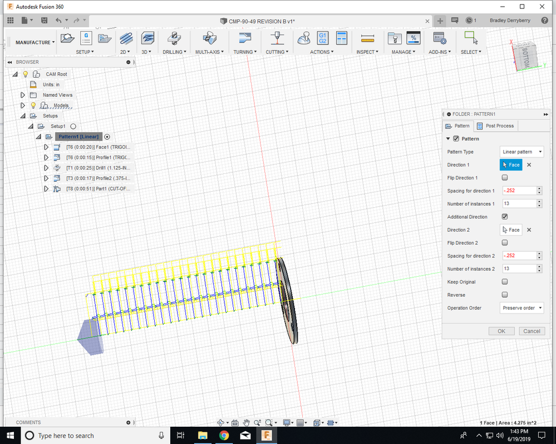This screenshot has height=444, width=556.
Task: Open the data panel grid icon
Action: pos(10,21)
